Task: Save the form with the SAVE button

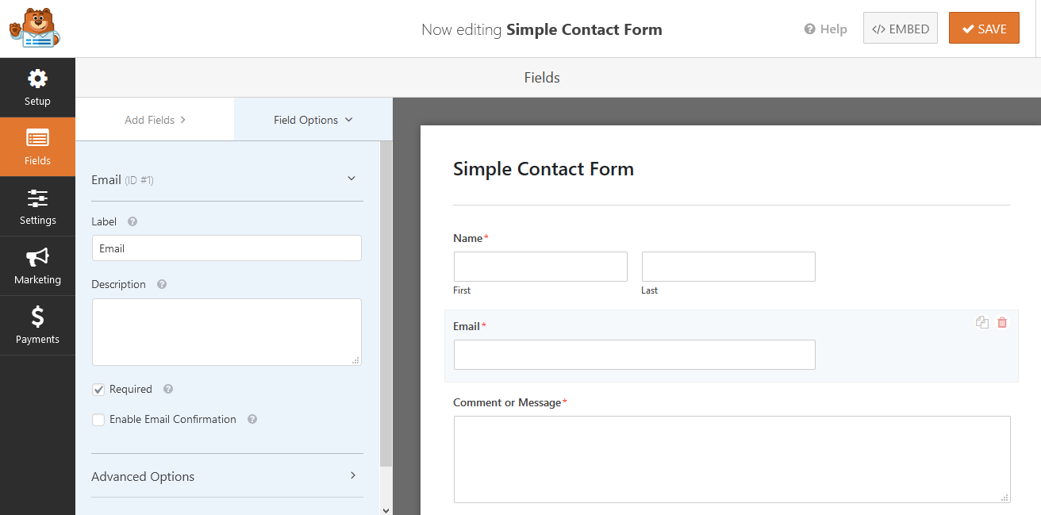Action: click(984, 29)
